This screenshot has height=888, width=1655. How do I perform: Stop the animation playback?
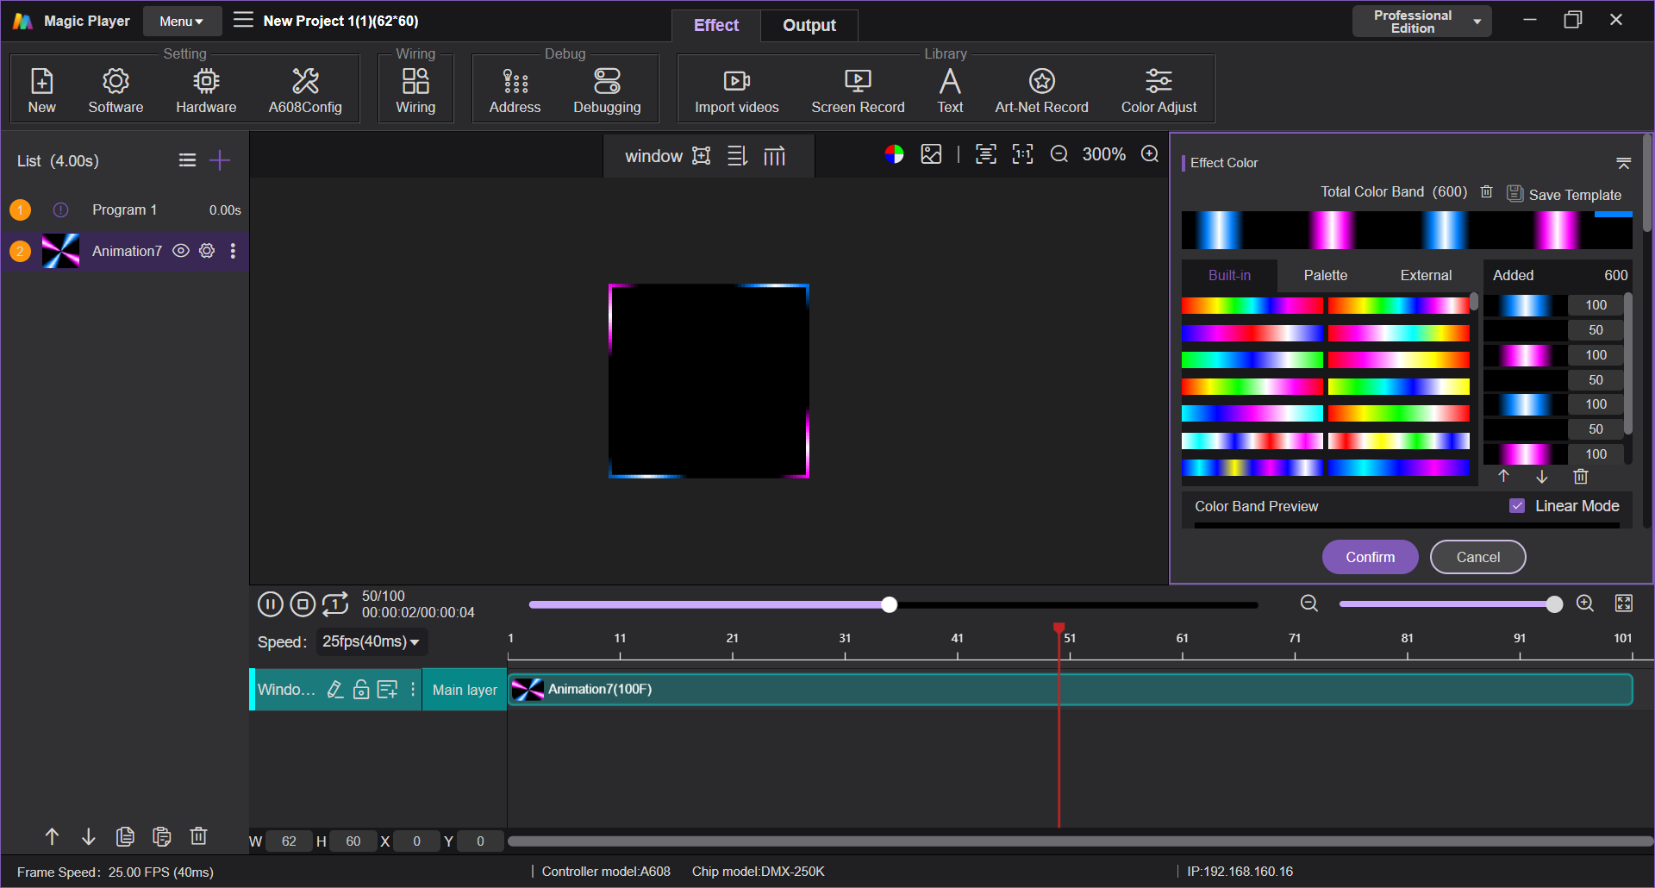303,604
